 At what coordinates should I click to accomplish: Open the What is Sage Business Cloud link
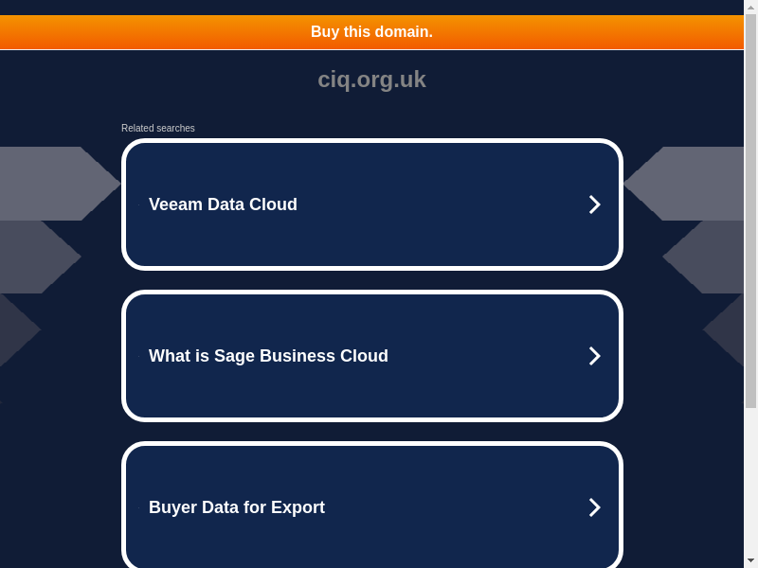click(269, 356)
